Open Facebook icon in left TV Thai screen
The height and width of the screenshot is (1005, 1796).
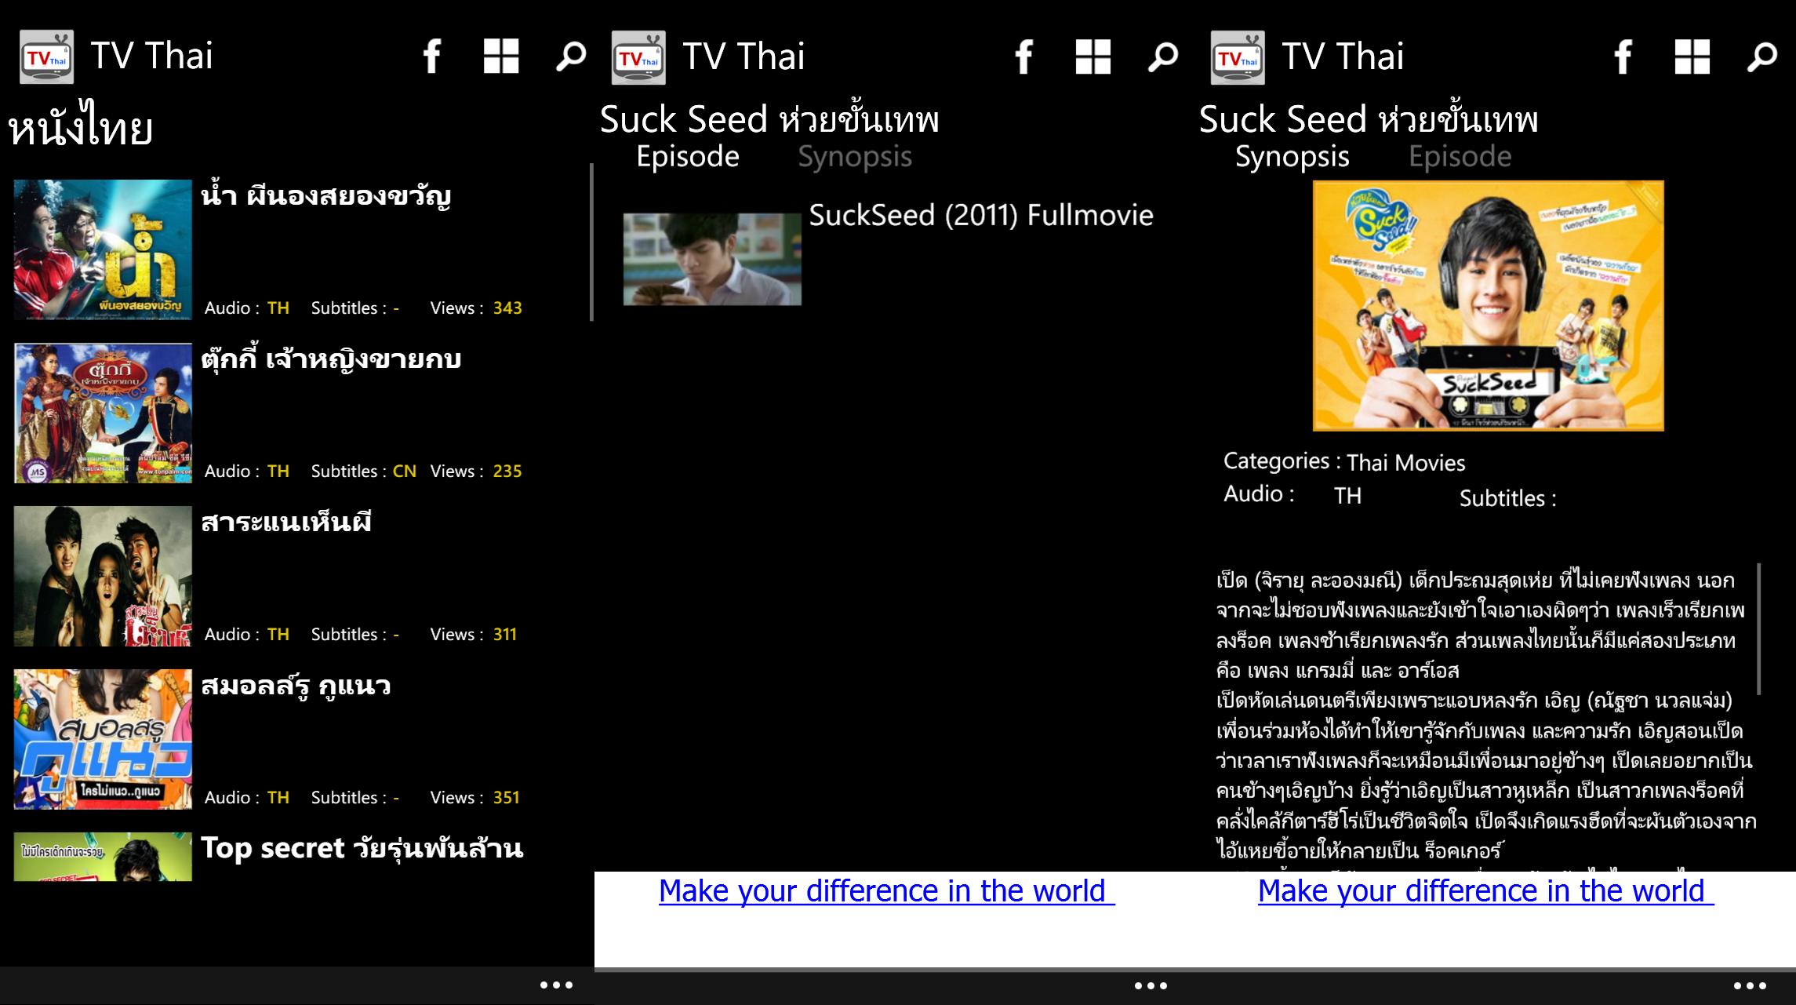431,56
